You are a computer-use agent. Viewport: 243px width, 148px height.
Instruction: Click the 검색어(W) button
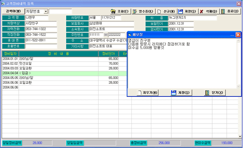pyautogui.click(x=13, y=11)
